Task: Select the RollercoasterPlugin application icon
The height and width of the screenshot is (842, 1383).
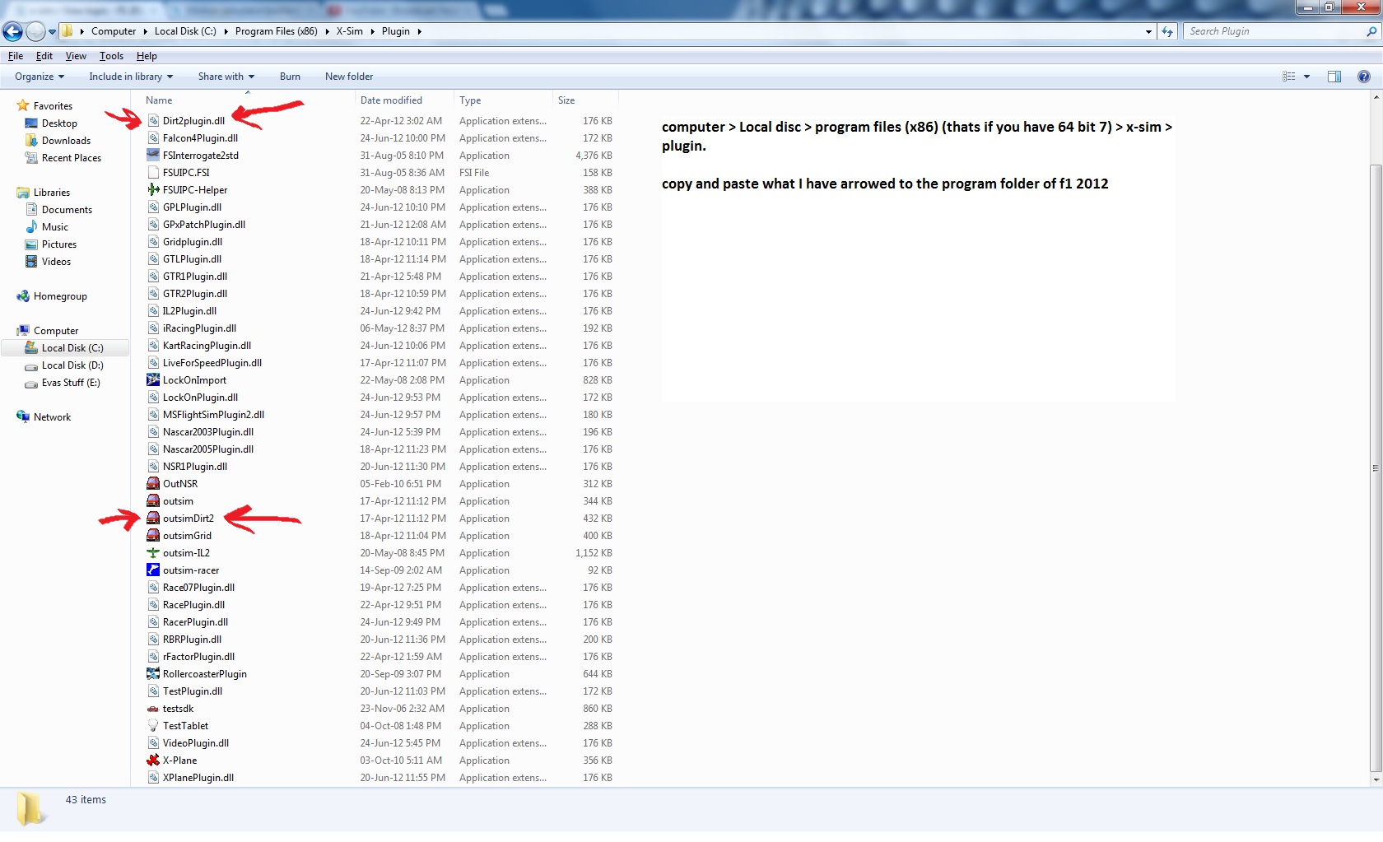Action: tap(153, 674)
